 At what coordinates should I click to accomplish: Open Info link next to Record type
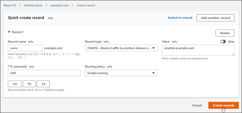pos(106,42)
